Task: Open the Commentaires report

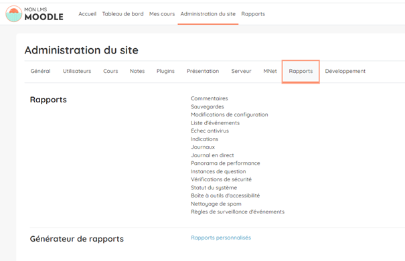Action: click(210, 98)
